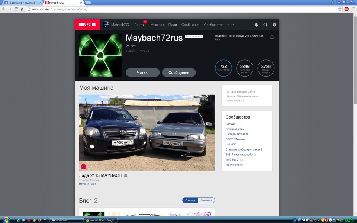Click the Пожаловаться link
This screenshot has height=223, width=357.
[x=235, y=101]
